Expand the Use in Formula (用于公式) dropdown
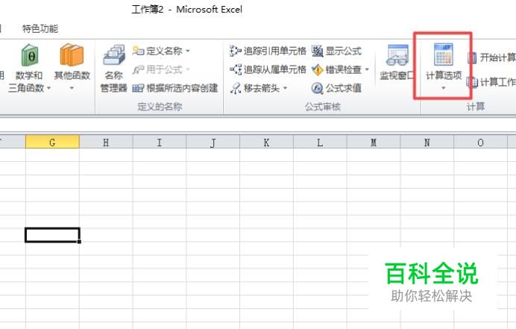 188,69
